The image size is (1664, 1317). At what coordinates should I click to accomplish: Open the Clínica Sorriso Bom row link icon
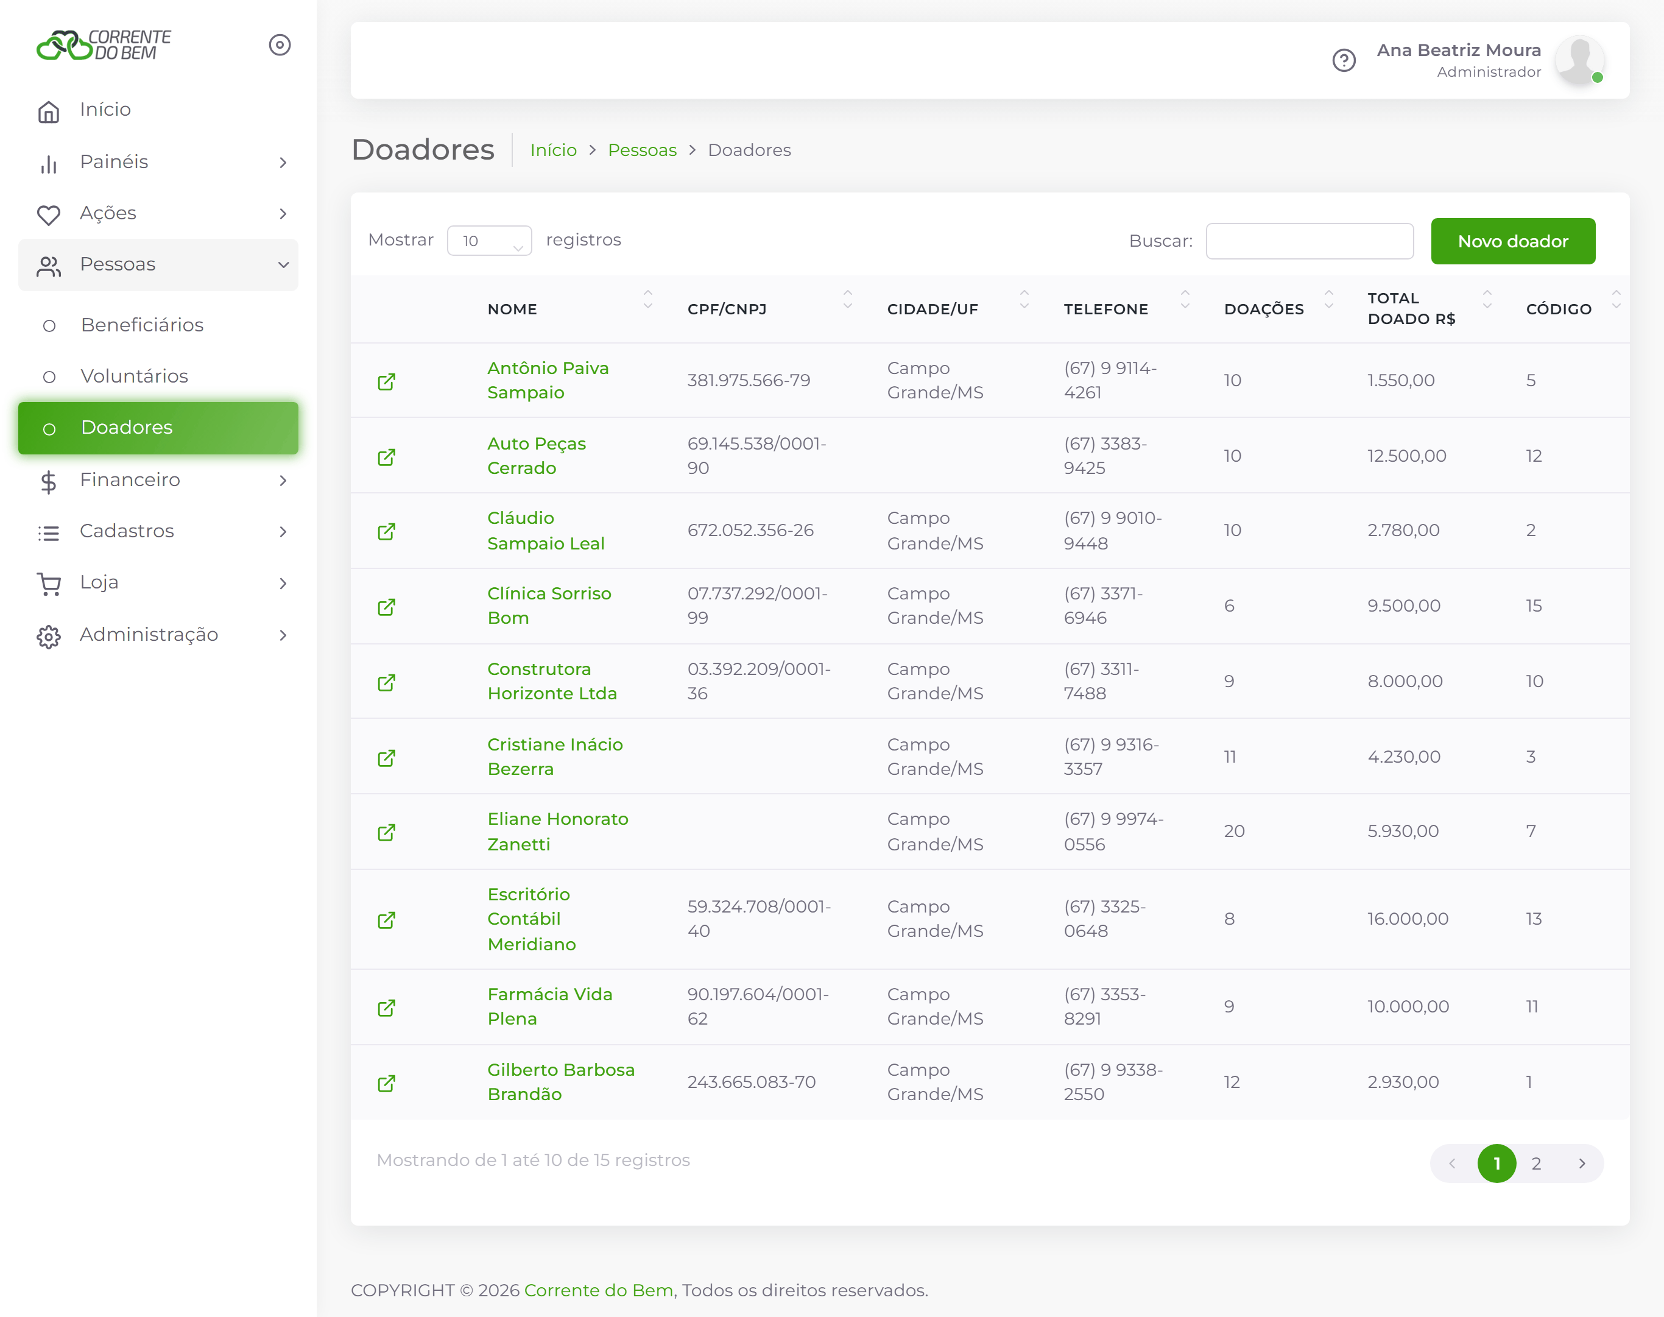[x=386, y=607]
